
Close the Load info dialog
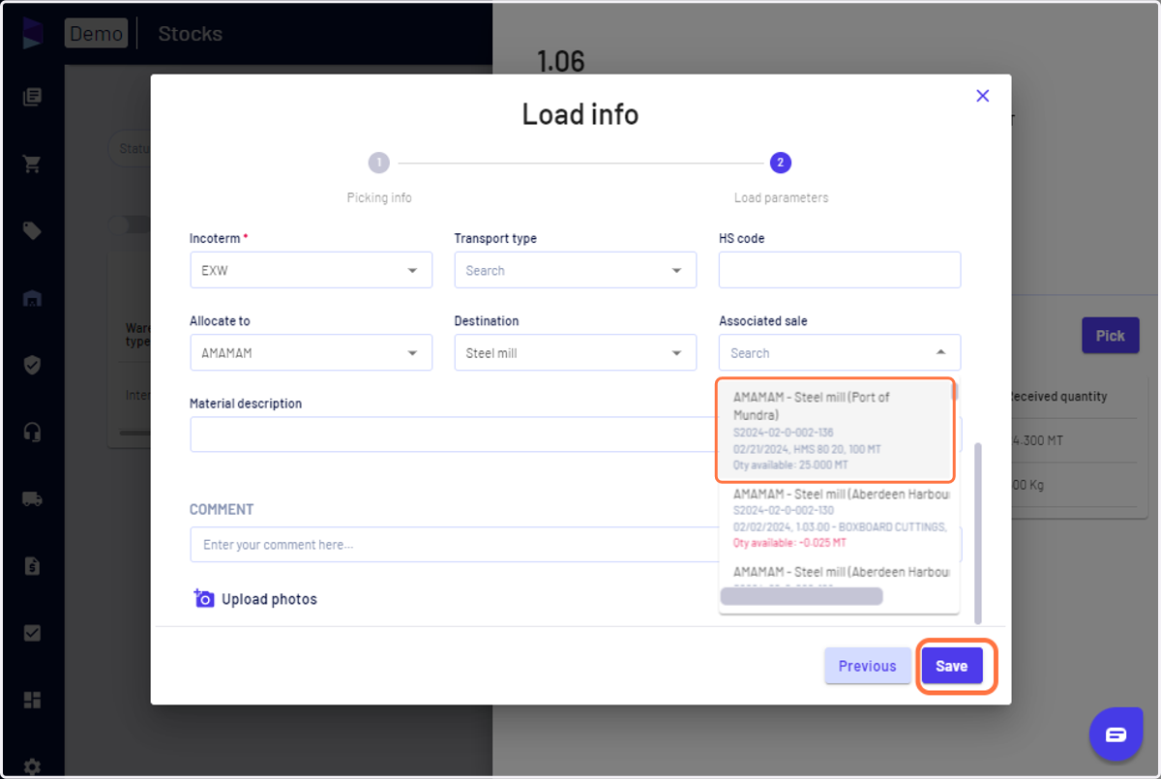[x=982, y=96]
